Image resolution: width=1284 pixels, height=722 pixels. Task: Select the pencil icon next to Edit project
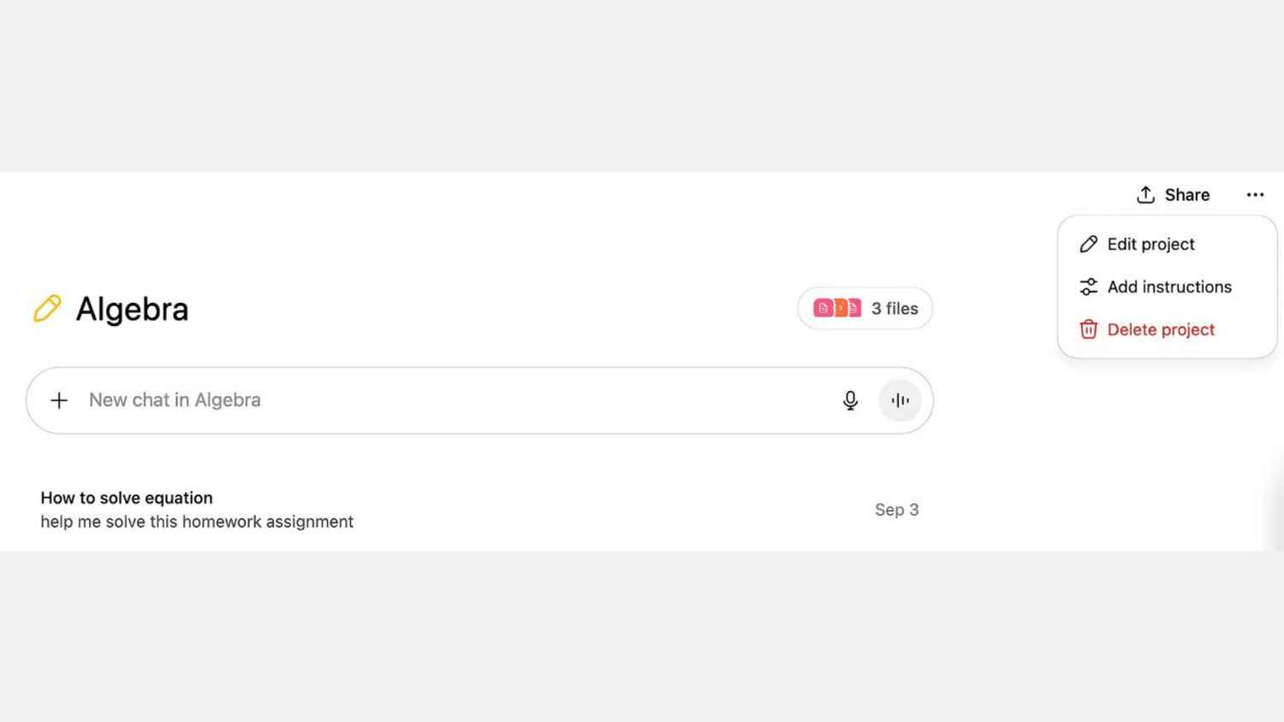[1088, 244]
